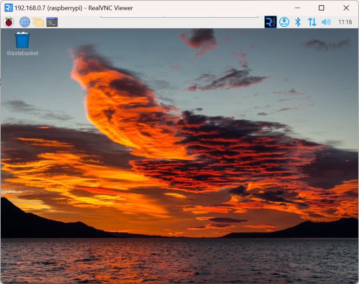
Task: Launch the Terminal from the panel
Action: (52, 22)
